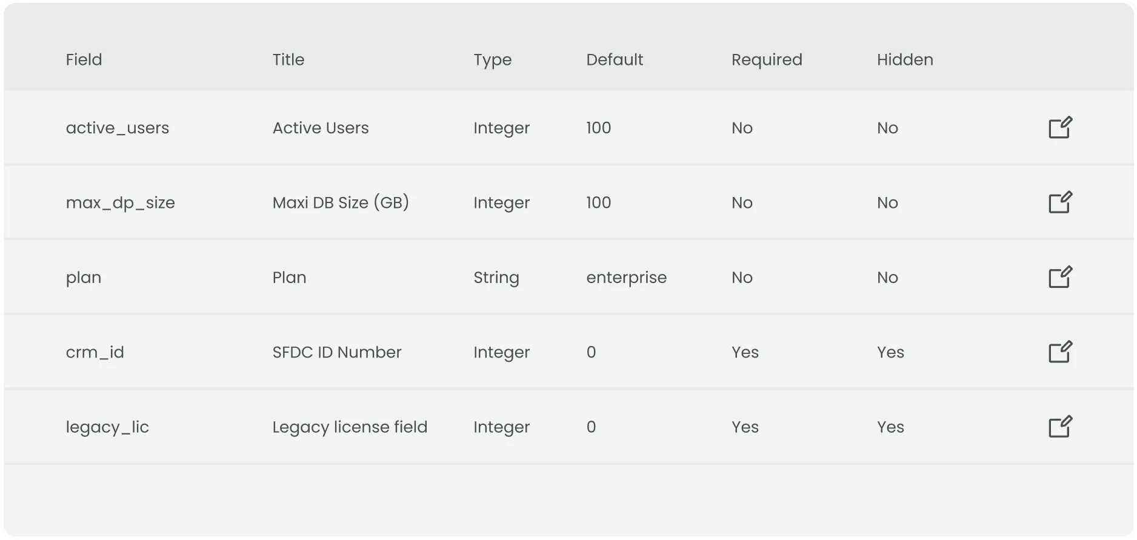
Task: Click the 'Active Users' title cell
Action: click(320, 128)
